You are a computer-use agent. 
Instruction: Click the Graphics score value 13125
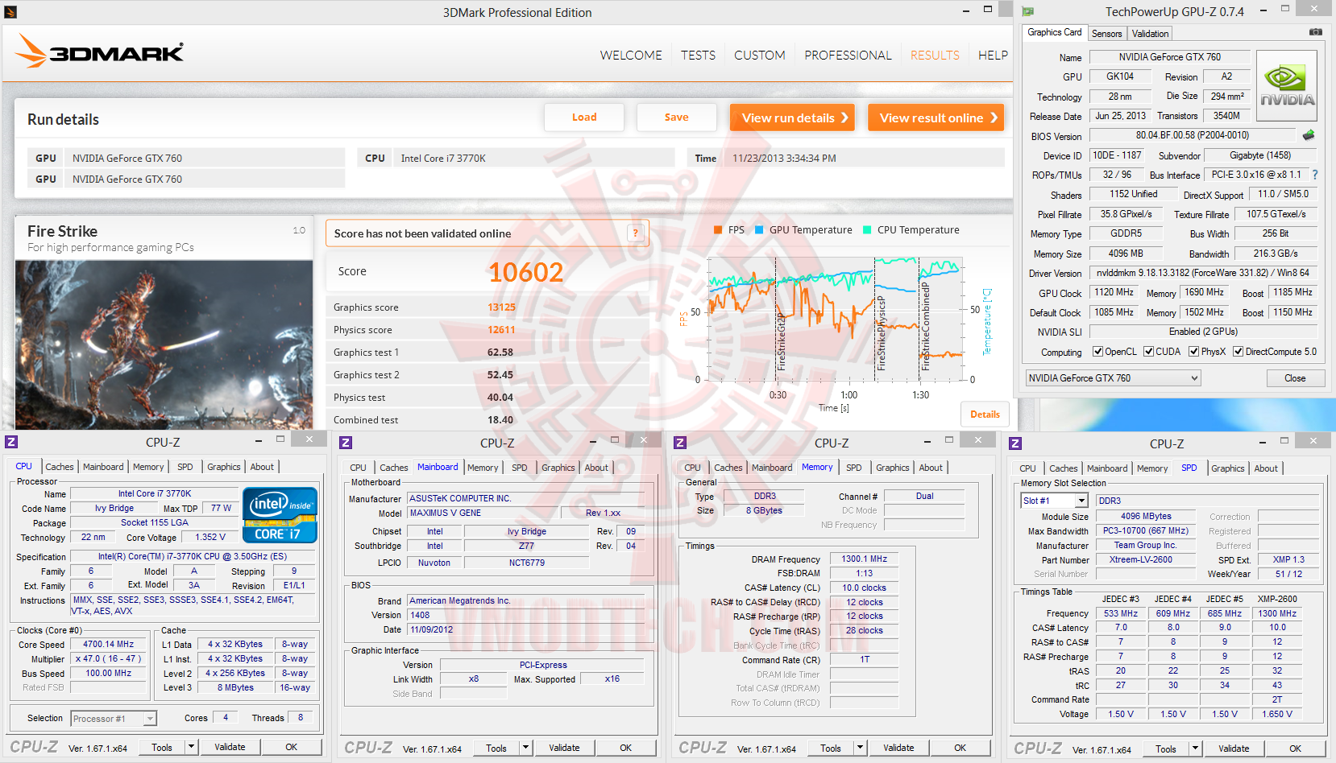tap(501, 307)
